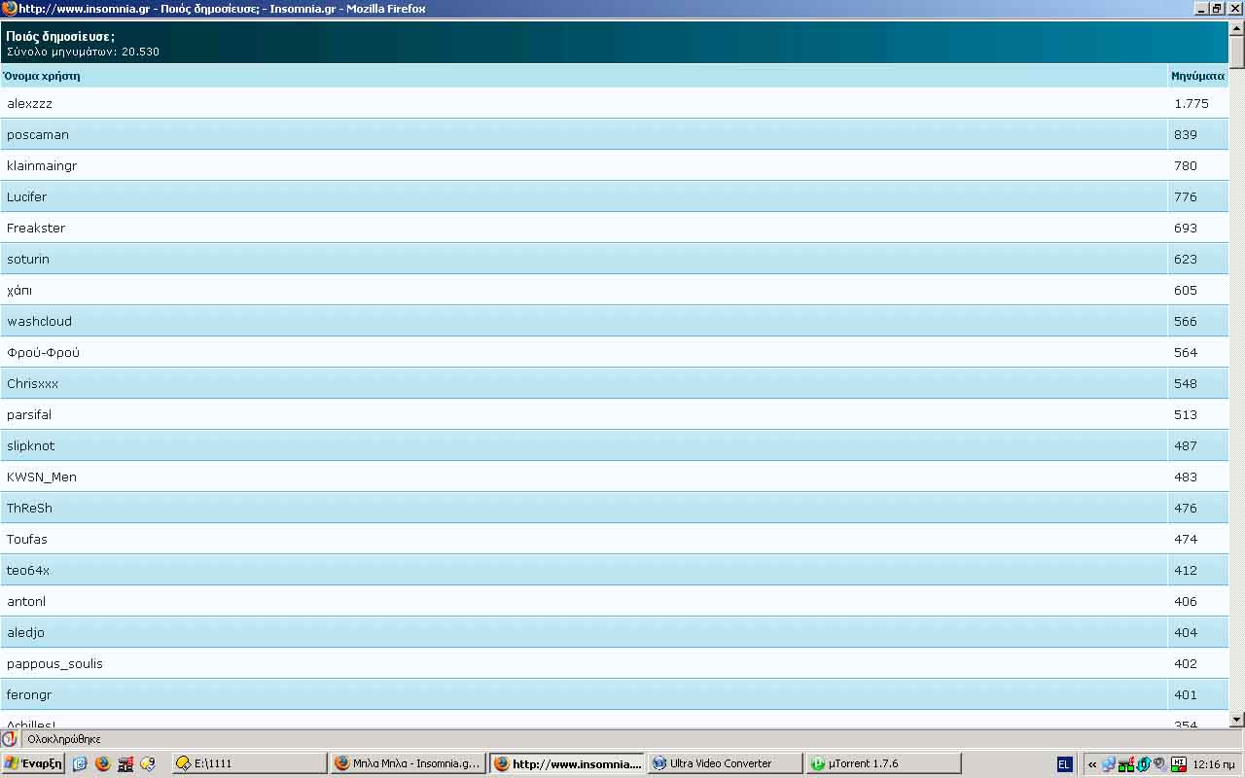Click the status bar security icon
This screenshot has height=778, width=1245.
pos(10,739)
